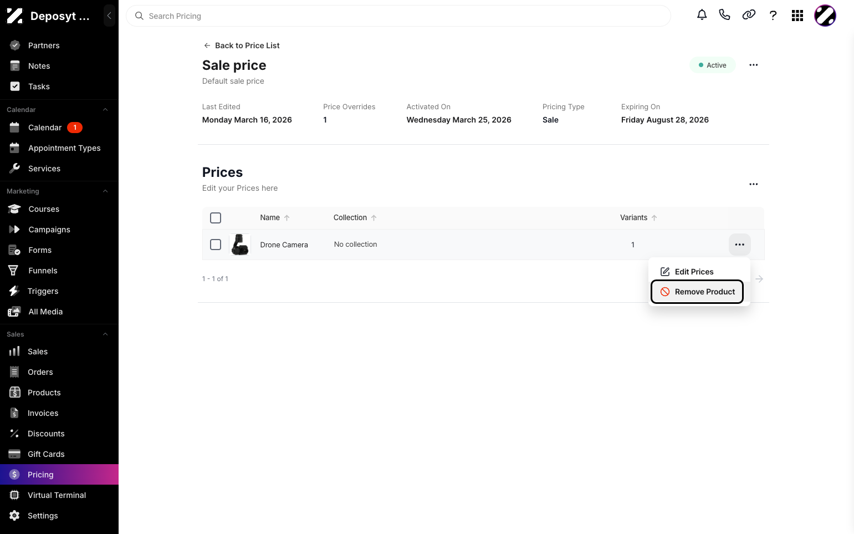The height and width of the screenshot is (534, 854).
Task: Open Calendar with notification badge
Action: pyautogui.click(x=59, y=128)
